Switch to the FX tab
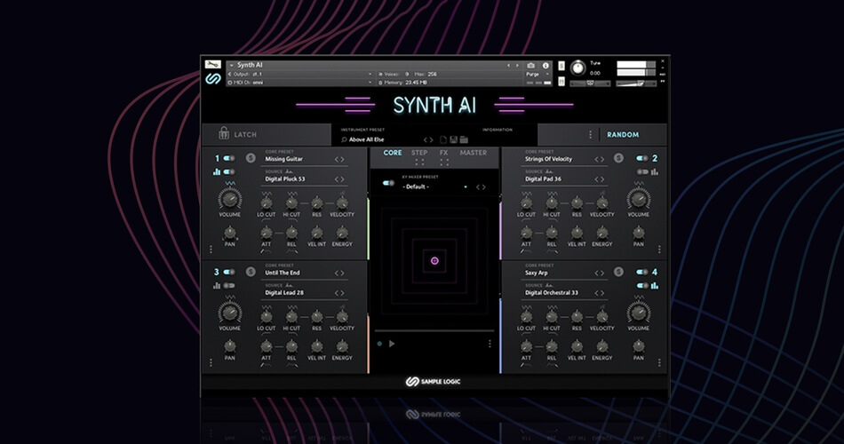 pyautogui.click(x=443, y=153)
